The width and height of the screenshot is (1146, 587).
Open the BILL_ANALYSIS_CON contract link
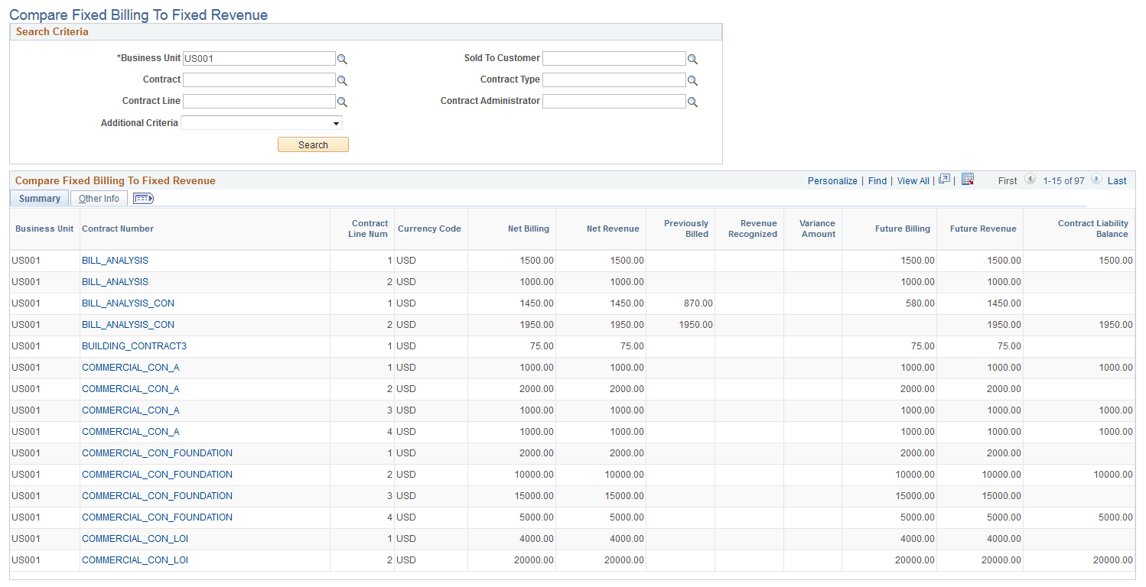pyautogui.click(x=128, y=303)
